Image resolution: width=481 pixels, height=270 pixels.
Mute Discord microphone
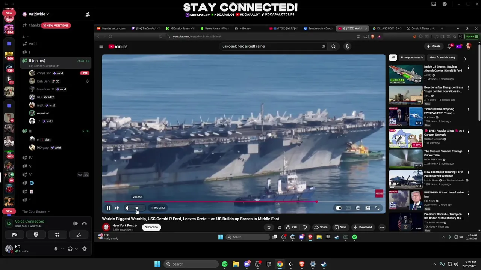(x=56, y=249)
